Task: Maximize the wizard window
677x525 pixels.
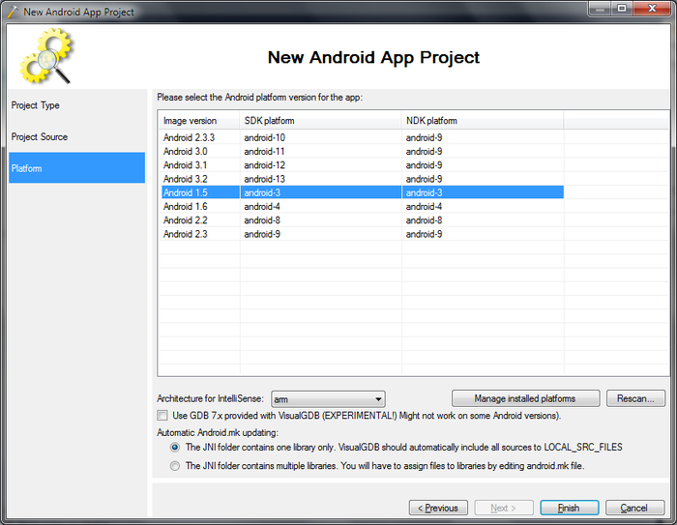Action: pyautogui.click(x=622, y=8)
